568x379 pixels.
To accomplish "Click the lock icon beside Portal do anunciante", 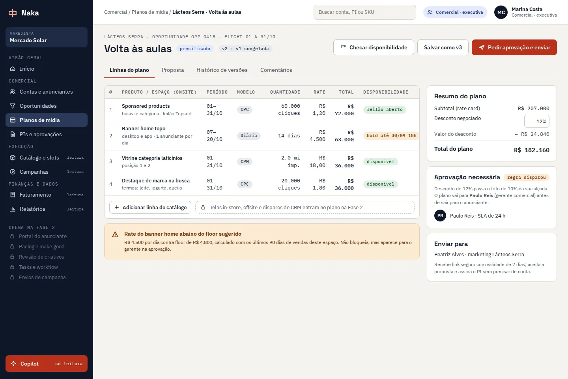I will [x=12, y=236].
